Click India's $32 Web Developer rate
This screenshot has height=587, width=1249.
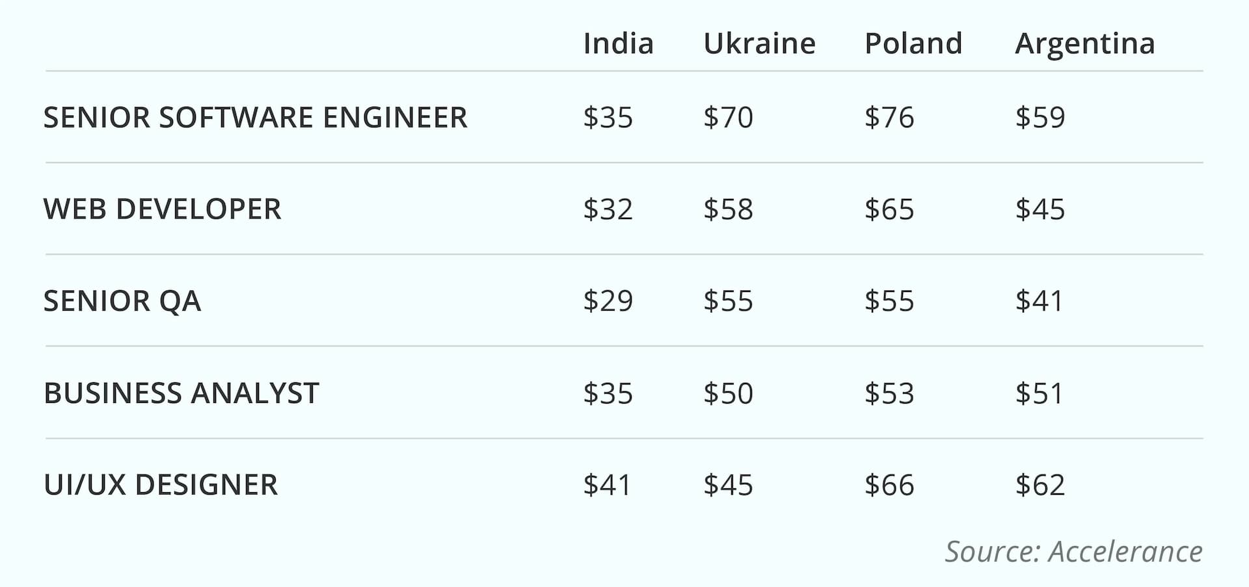608,209
